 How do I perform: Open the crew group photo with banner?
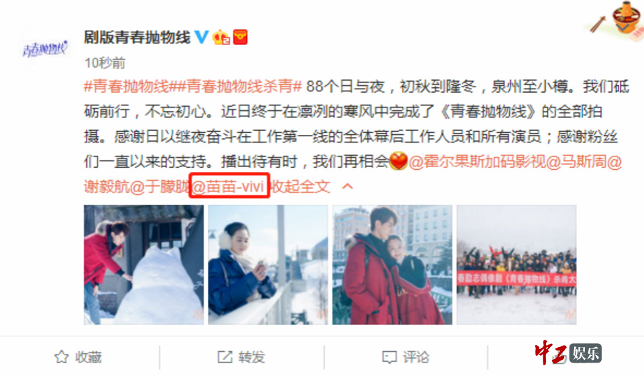[x=517, y=265]
